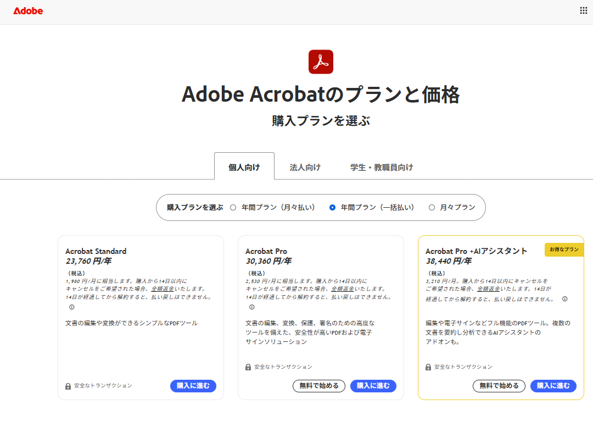Click 安全なトランザクション text in Standard card
Image resolution: width=593 pixels, height=427 pixels.
tap(103, 386)
